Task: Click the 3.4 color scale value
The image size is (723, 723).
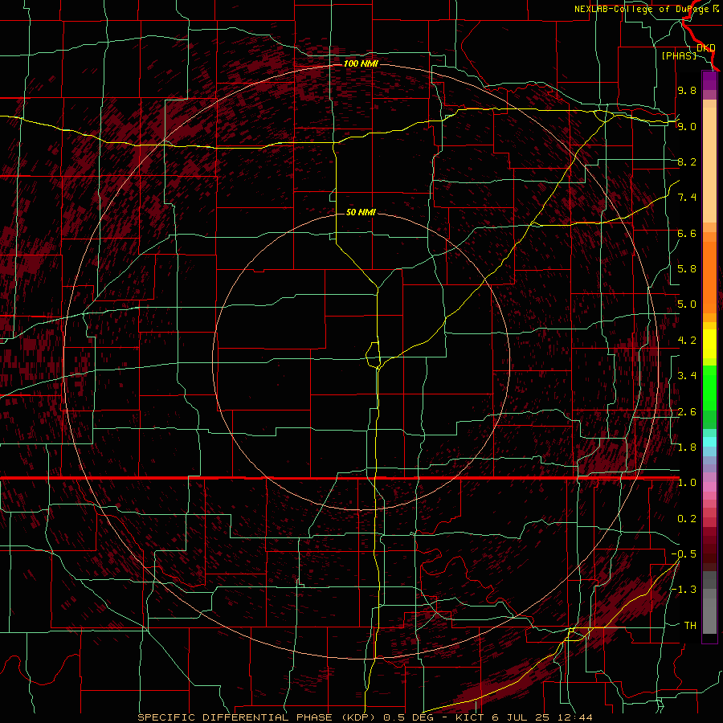Action: tap(687, 376)
